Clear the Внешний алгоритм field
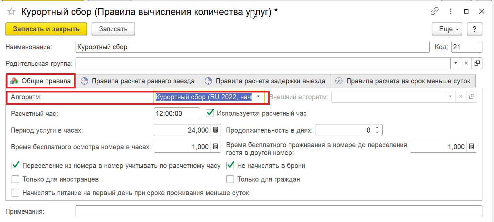The image size is (494, 222). pos(461,97)
